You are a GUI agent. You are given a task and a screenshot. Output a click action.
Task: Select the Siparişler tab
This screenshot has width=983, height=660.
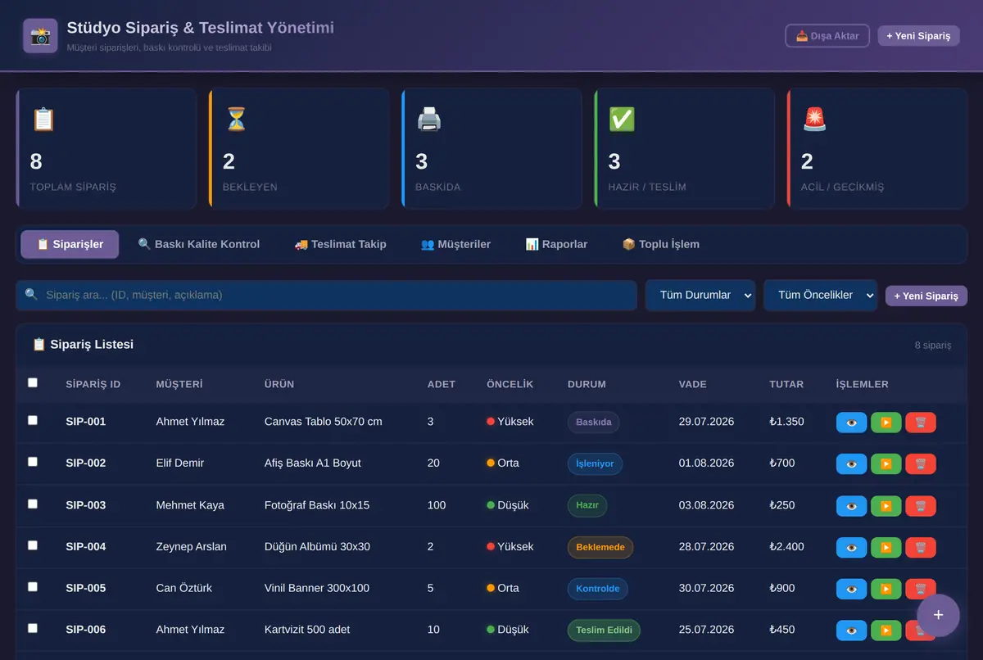pos(70,244)
